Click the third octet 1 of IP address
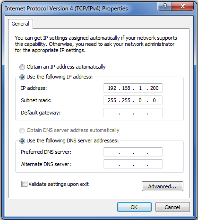This screenshot has width=198, height=220. click(140, 88)
